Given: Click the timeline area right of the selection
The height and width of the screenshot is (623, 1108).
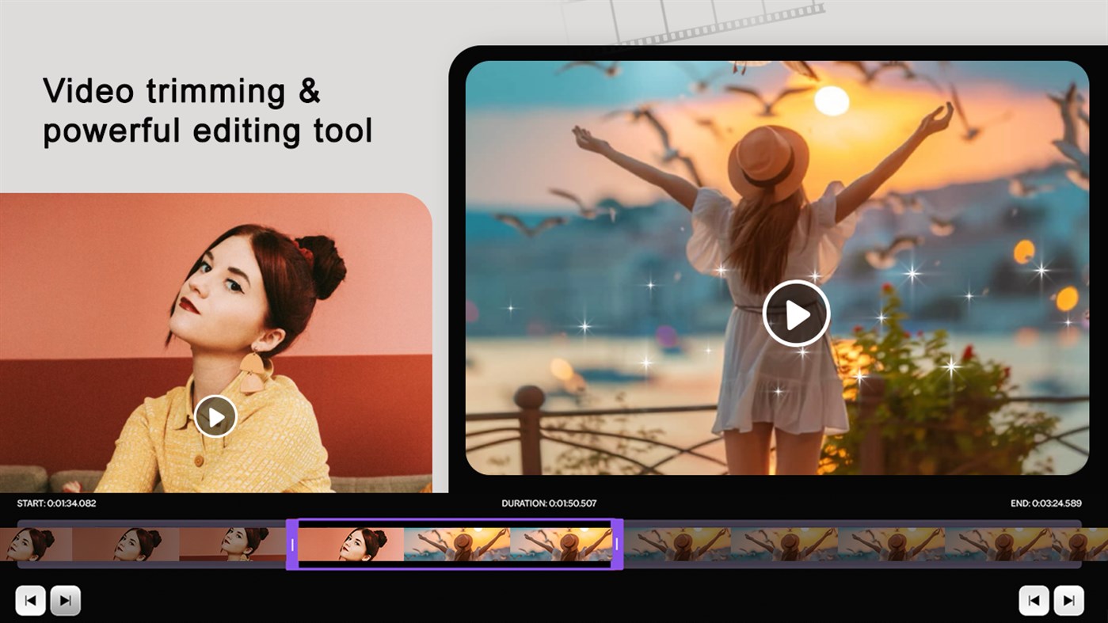Looking at the screenshot, I should click(832, 544).
